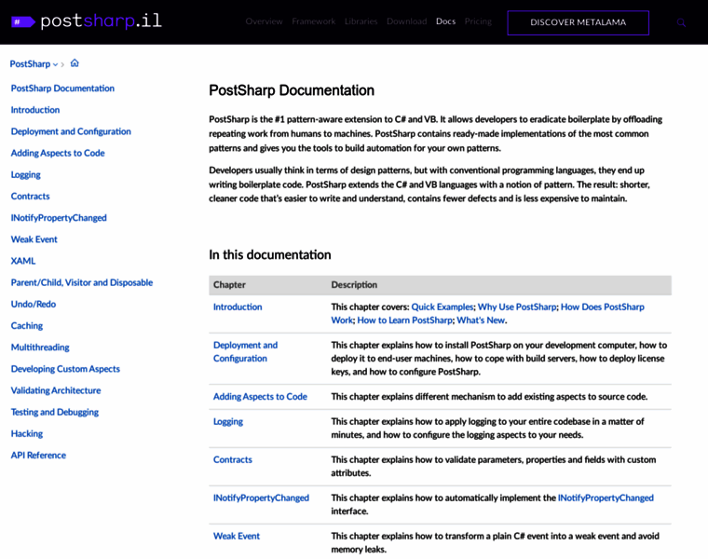708x559 pixels.
Task: Open the Libraries menu item
Action: click(361, 21)
